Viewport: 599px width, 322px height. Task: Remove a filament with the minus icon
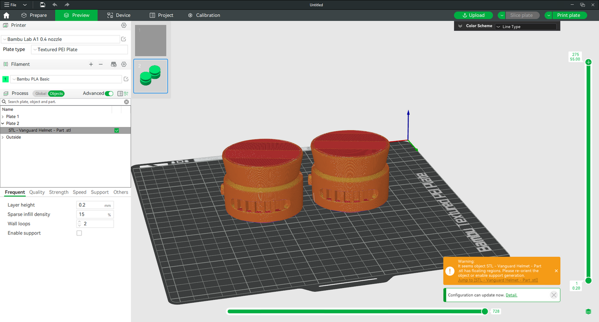pos(101,64)
